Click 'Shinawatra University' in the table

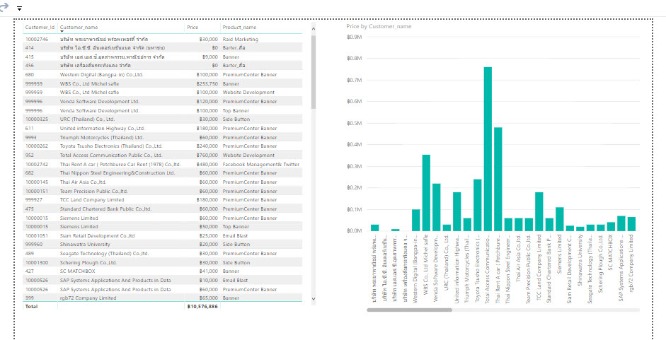pos(85,245)
